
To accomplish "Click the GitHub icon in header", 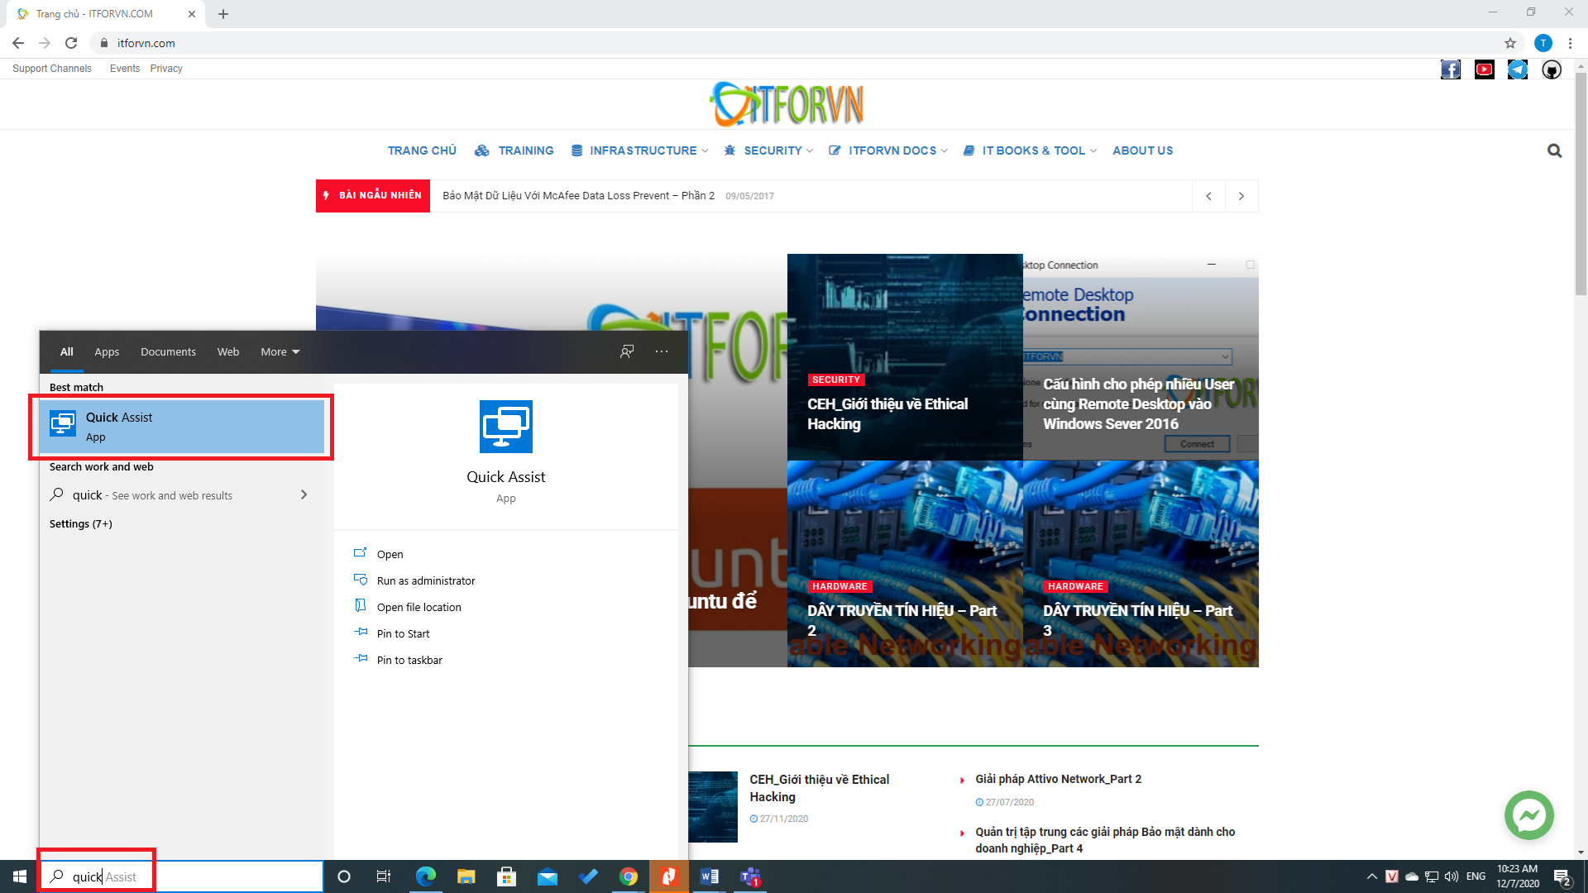I will pyautogui.click(x=1552, y=69).
